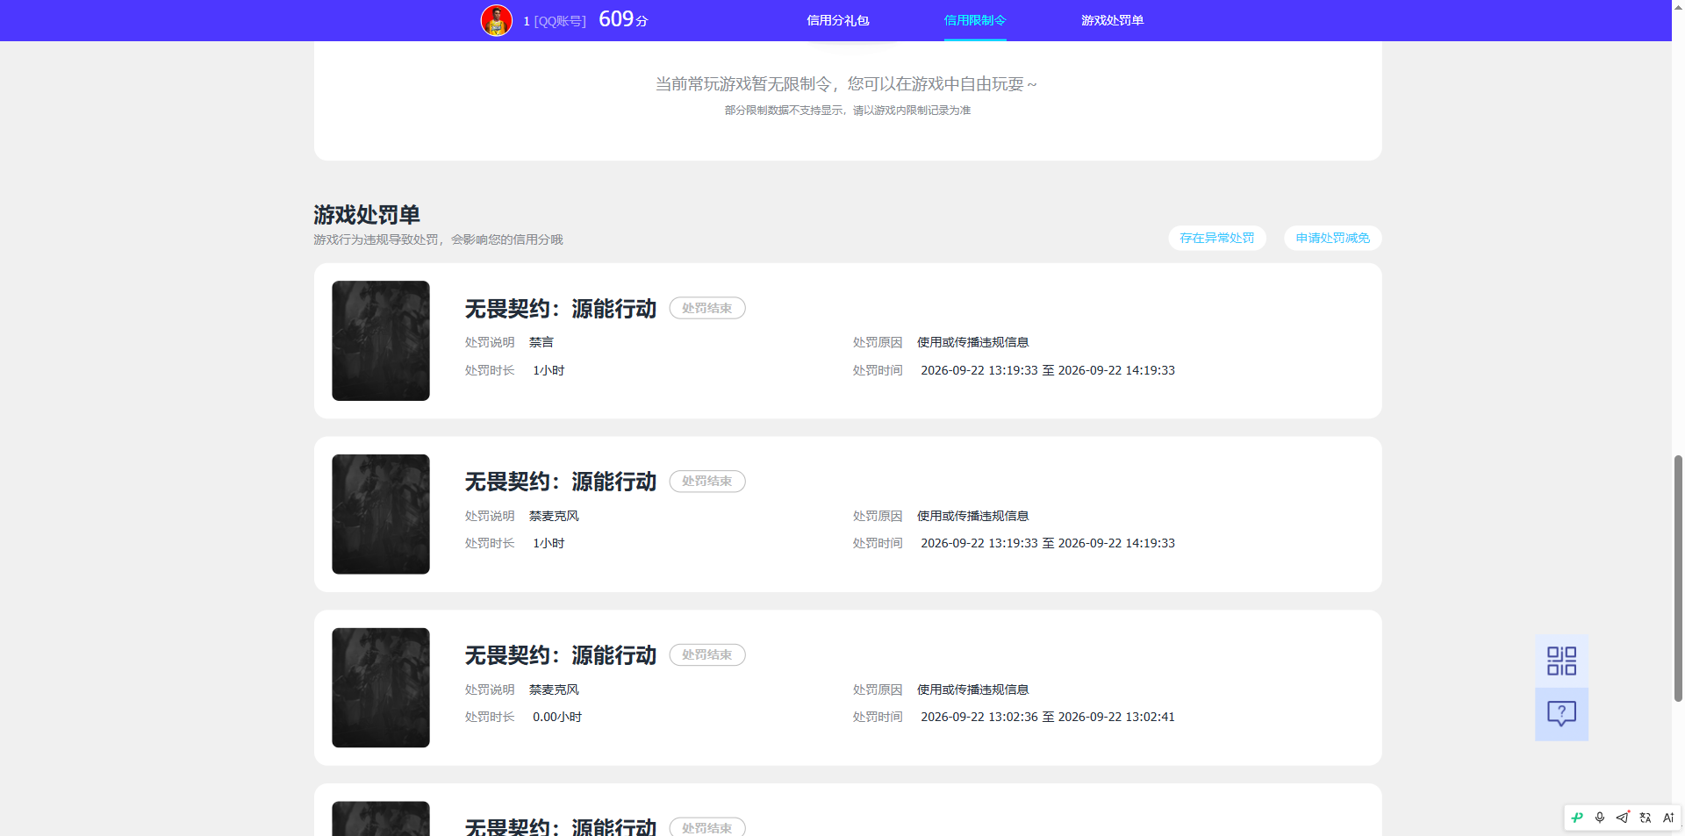Click the translate icon in floating toolbar
1685x836 pixels.
1646,818
